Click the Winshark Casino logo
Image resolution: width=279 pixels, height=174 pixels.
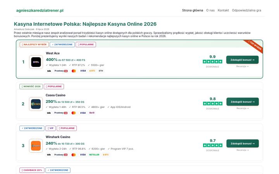coord(36,146)
